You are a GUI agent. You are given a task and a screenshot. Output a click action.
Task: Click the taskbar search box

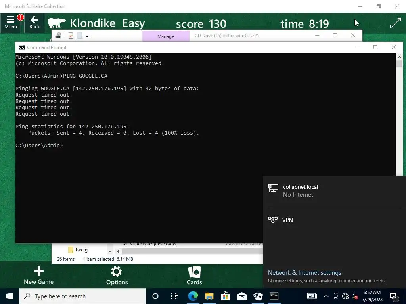tap(82, 296)
